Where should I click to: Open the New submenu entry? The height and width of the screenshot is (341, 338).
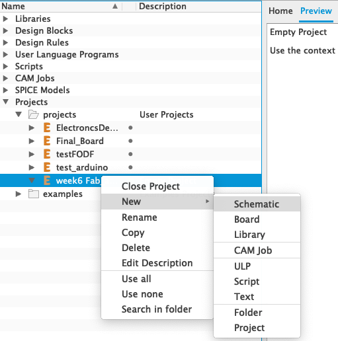click(x=157, y=202)
